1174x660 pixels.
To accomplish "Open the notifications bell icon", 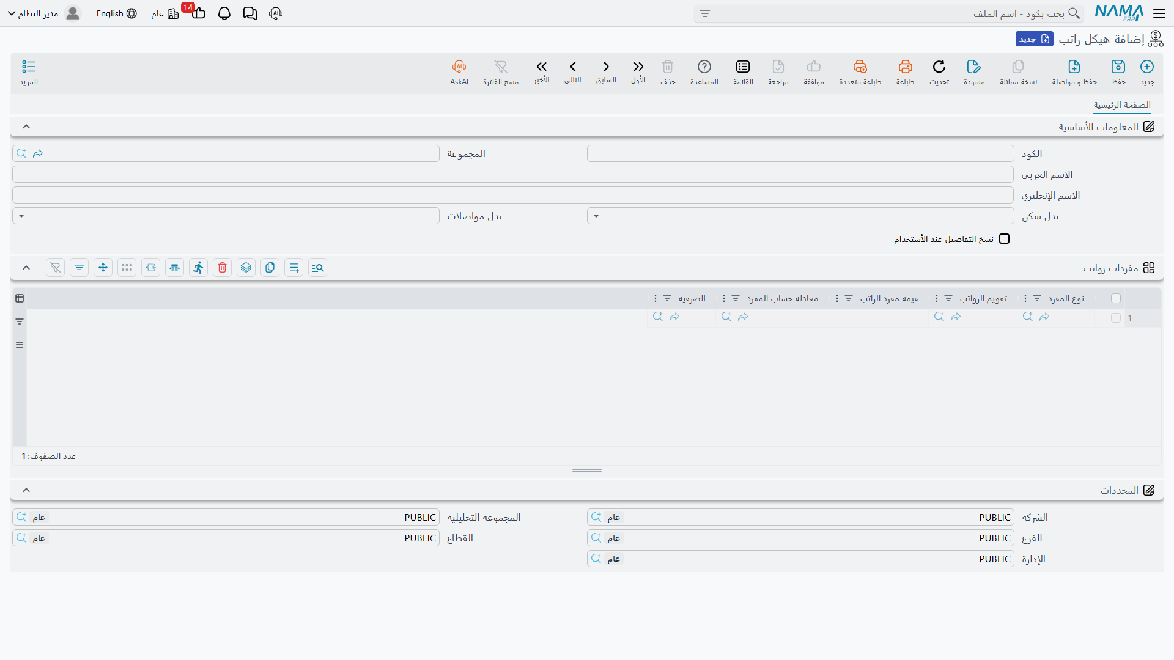I will tap(224, 13).
